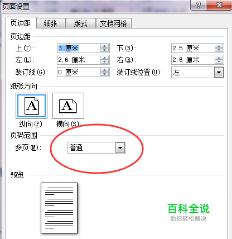This screenshot has width=232, height=239.
Task: Decrease the 上 margin with down arrow
Action: pos(104,50)
